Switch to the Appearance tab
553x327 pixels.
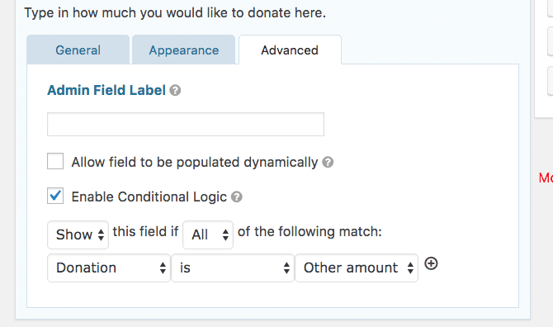tap(184, 50)
